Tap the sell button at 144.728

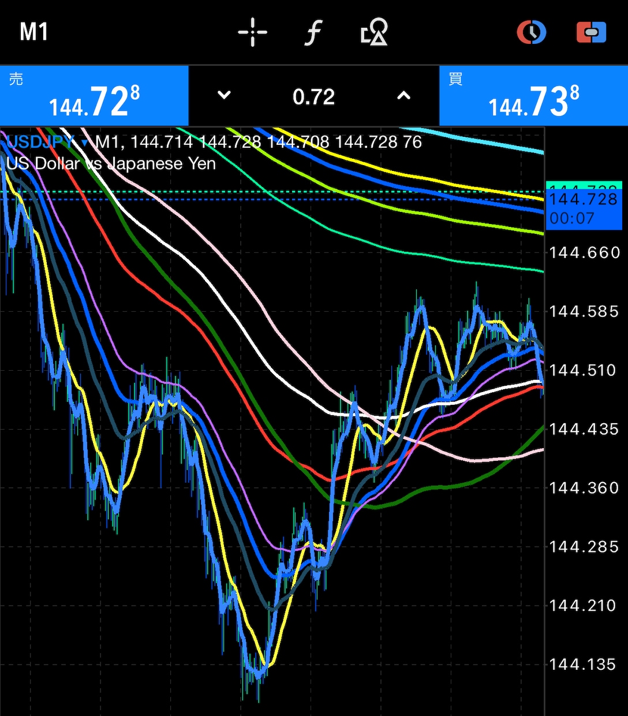(x=94, y=96)
